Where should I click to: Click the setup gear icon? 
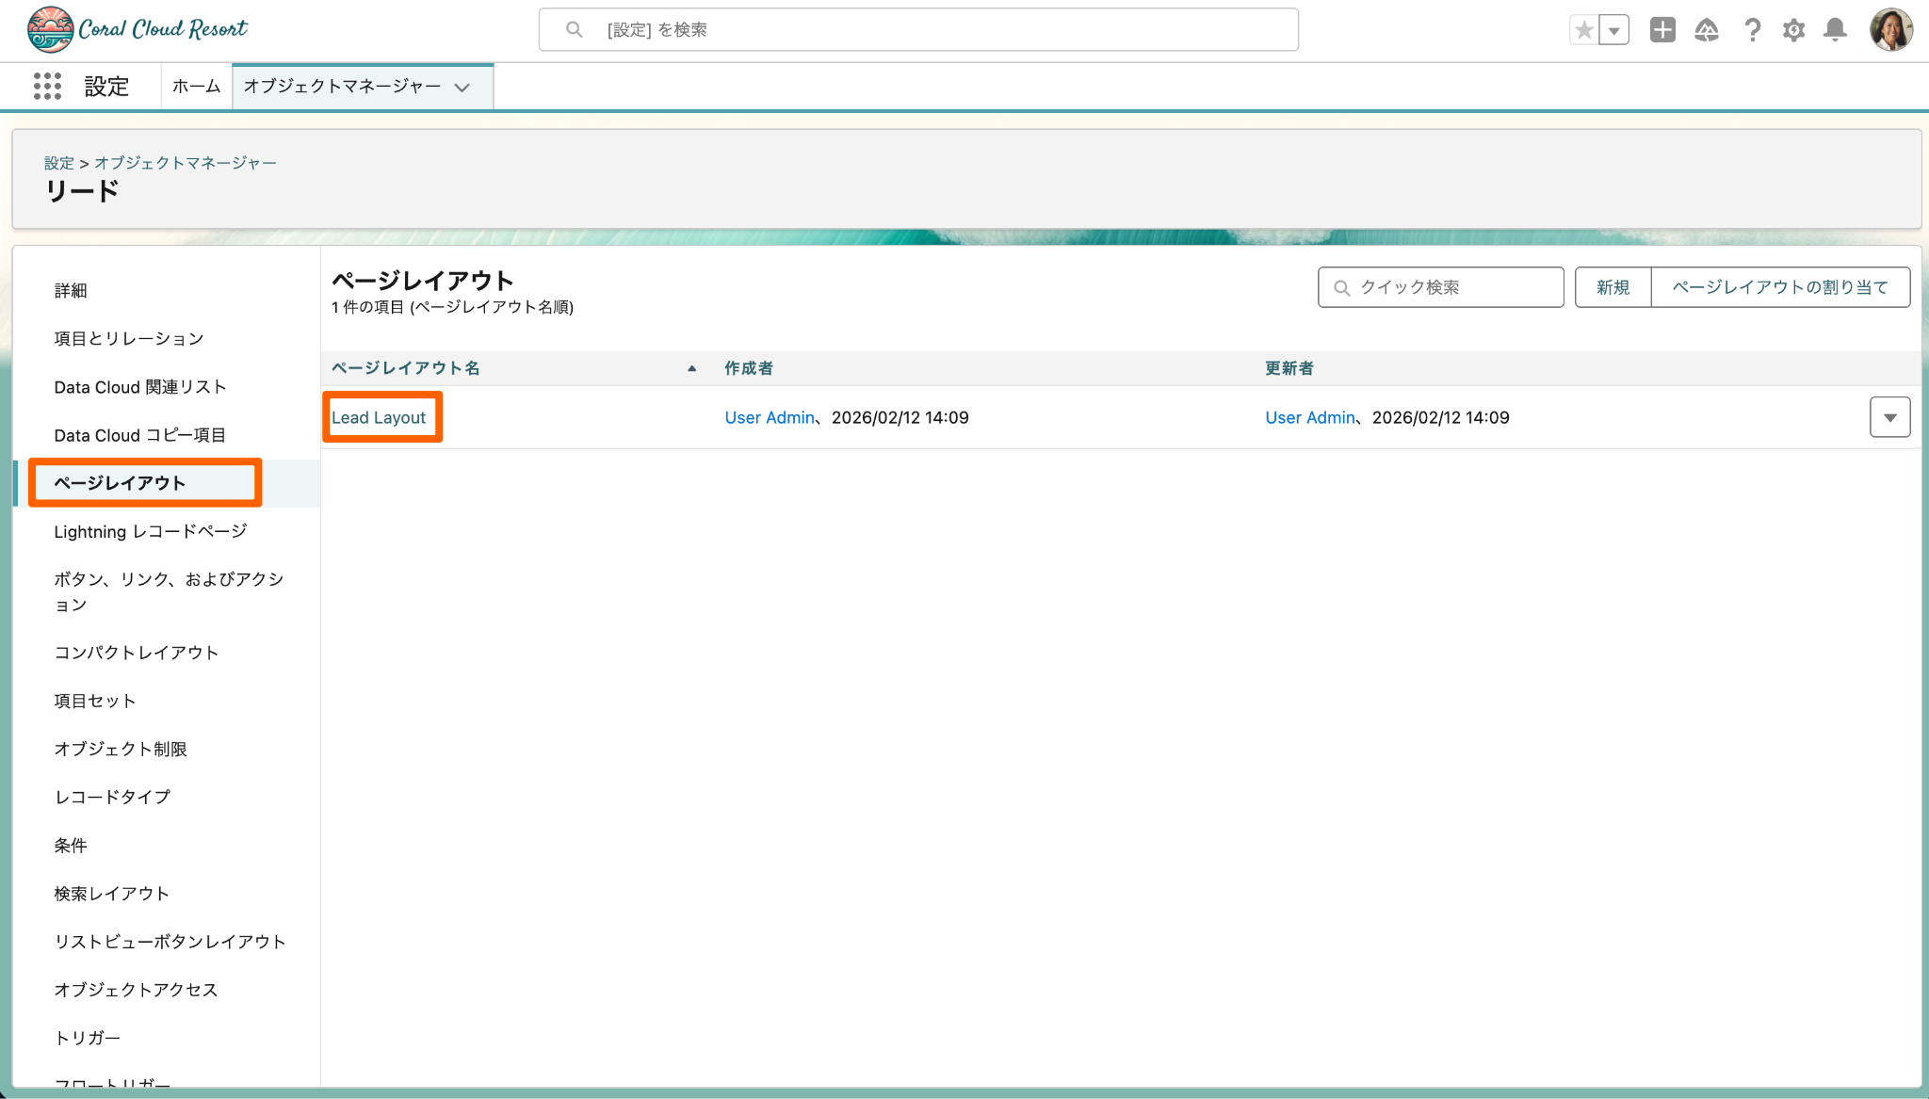(1793, 30)
